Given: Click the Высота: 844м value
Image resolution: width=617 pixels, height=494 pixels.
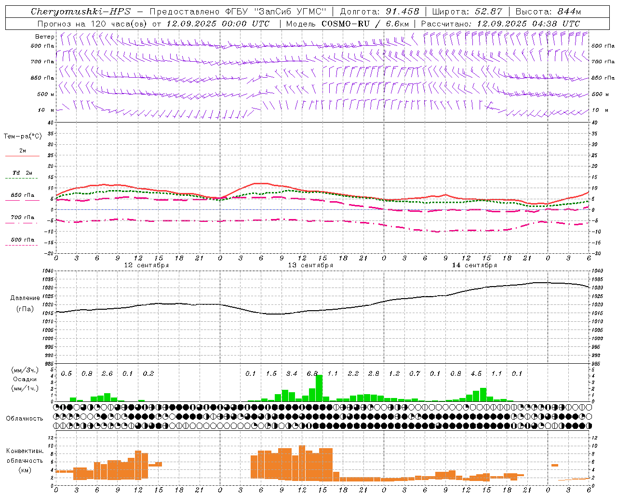Looking at the screenshot, I should [548, 12].
